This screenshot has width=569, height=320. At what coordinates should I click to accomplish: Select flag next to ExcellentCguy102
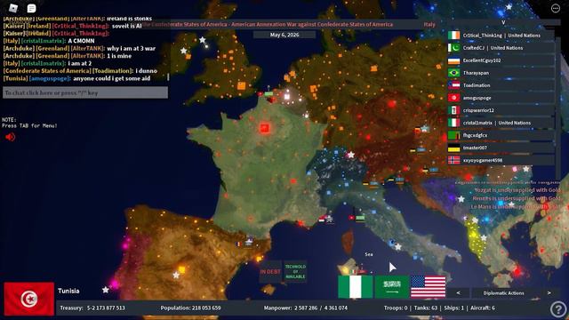point(453,60)
